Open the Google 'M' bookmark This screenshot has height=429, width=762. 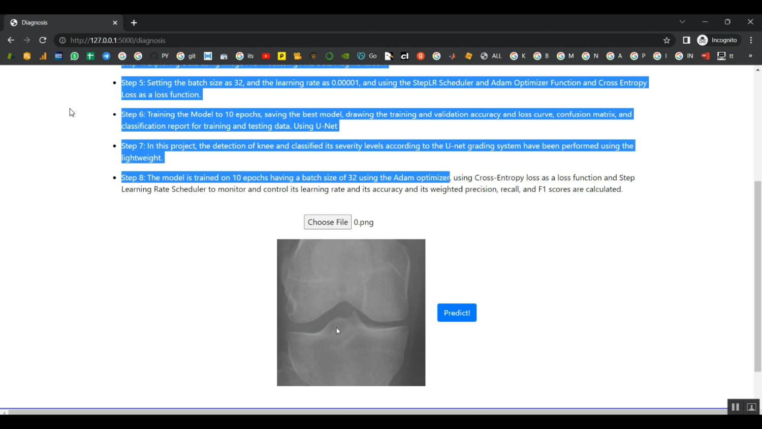click(x=565, y=56)
